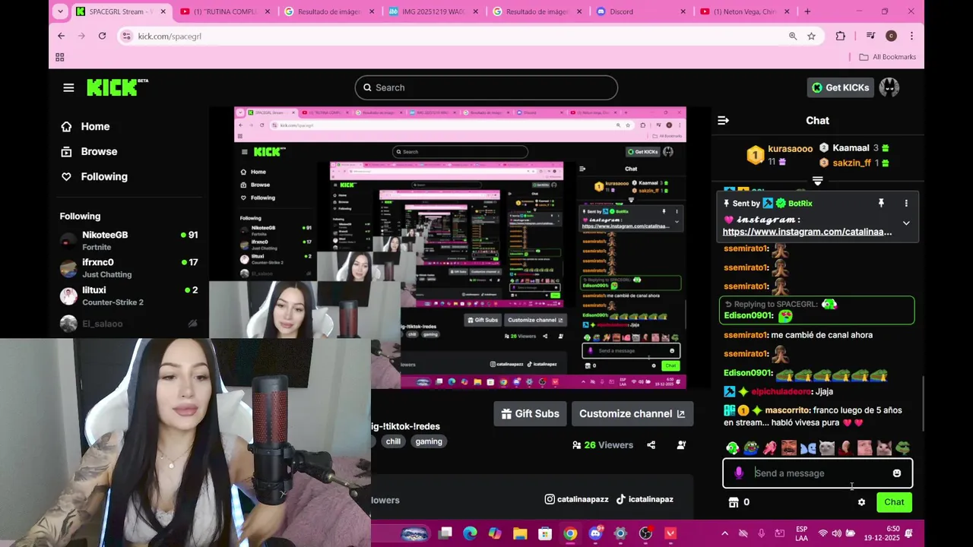The height and width of the screenshot is (547, 973).
Task: Click the chat voice microphone icon
Action: click(738, 473)
